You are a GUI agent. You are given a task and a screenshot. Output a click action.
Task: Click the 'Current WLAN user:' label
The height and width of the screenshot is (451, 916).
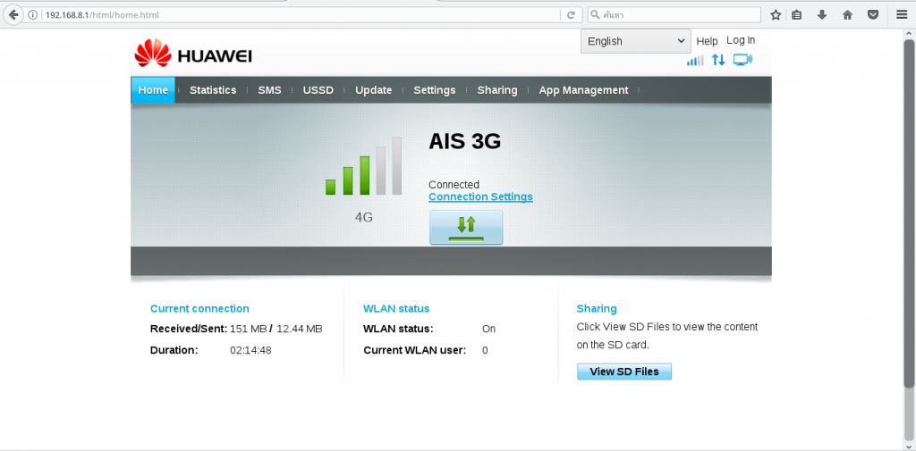click(x=415, y=350)
